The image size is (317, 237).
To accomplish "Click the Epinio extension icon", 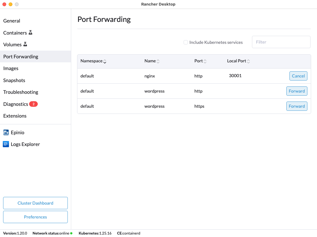I will 6,133.
